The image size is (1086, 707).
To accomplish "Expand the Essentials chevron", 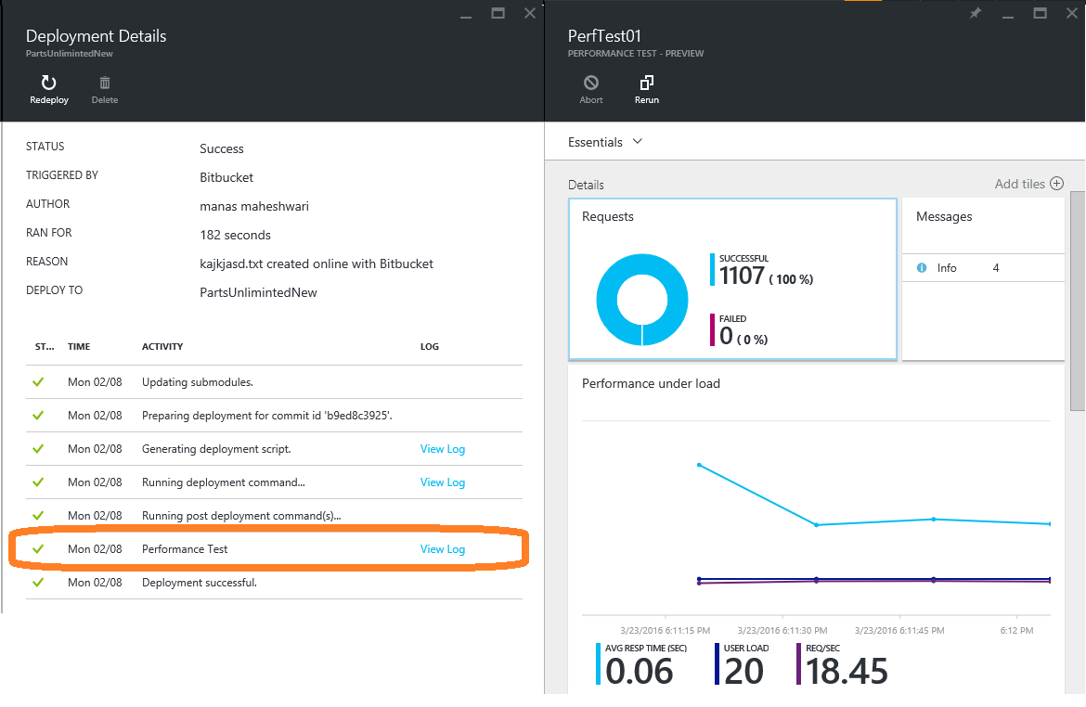I will pos(638,142).
